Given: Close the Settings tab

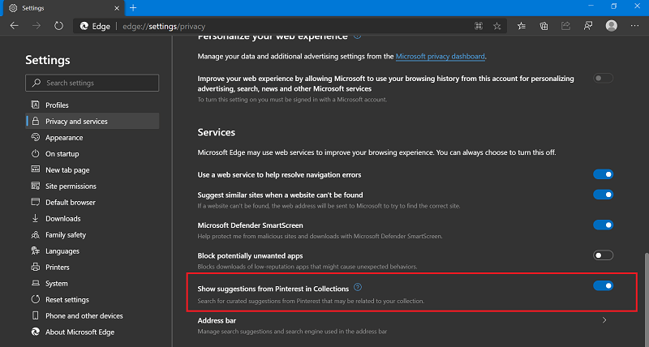Looking at the screenshot, I should click(117, 8).
